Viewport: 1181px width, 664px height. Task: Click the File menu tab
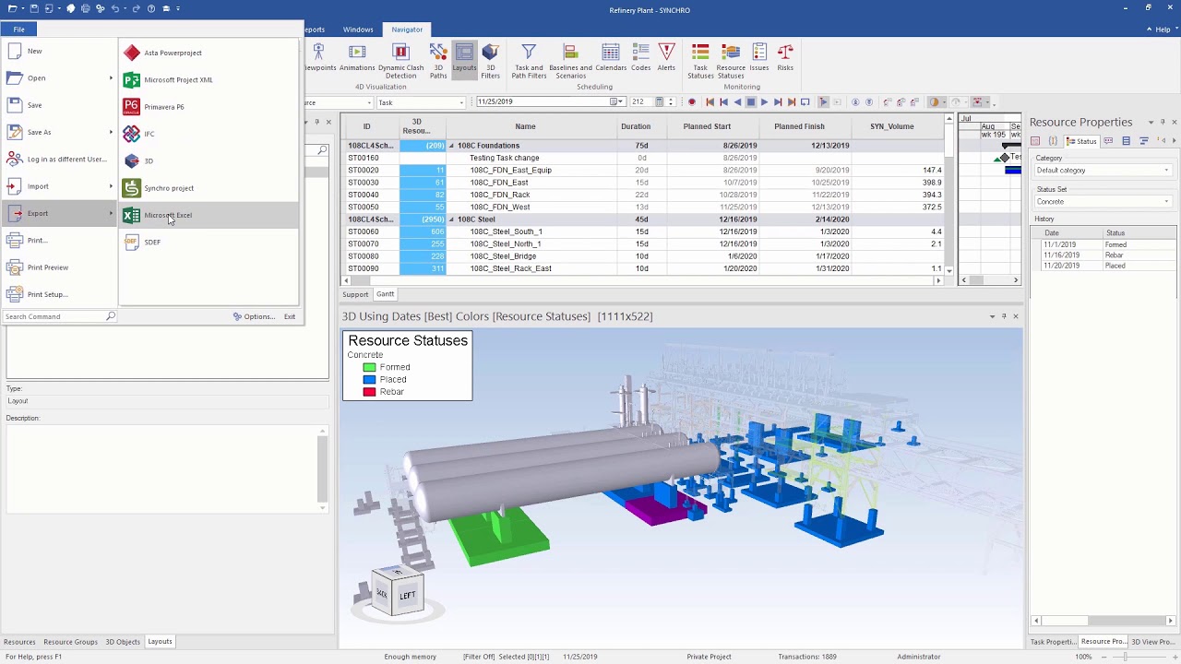(18, 30)
